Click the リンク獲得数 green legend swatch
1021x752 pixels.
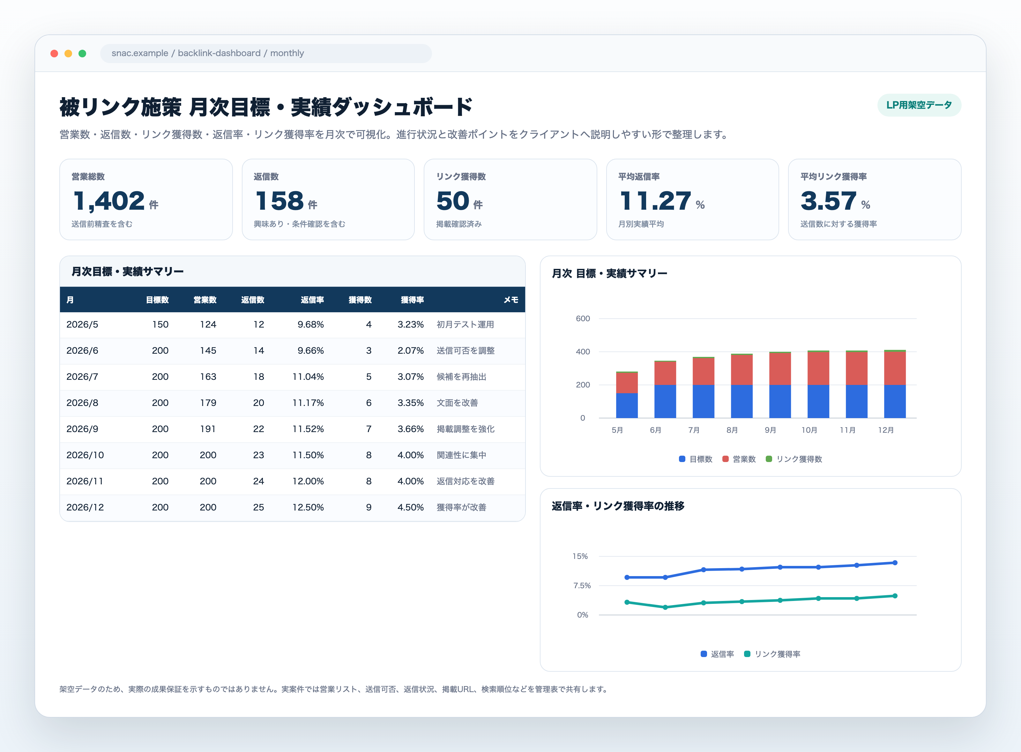coord(769,459)
